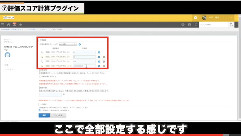Screen dimensions: 241x136
Task: Click the 採番桁数 digits input field
Action: (50, 94)
